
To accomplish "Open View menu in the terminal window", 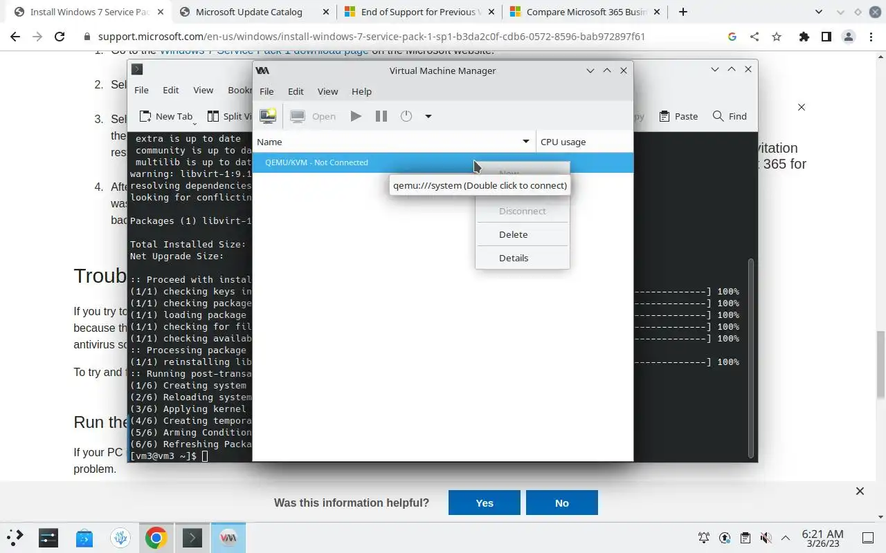I will click(x=203, y=90).
